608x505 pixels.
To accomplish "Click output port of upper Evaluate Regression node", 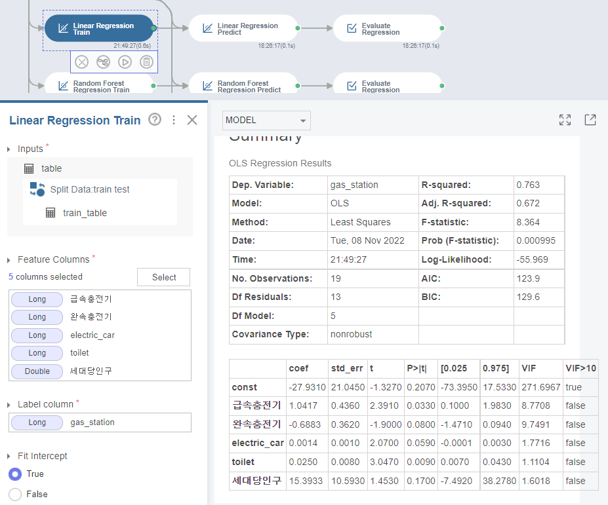I will [442, 28].
